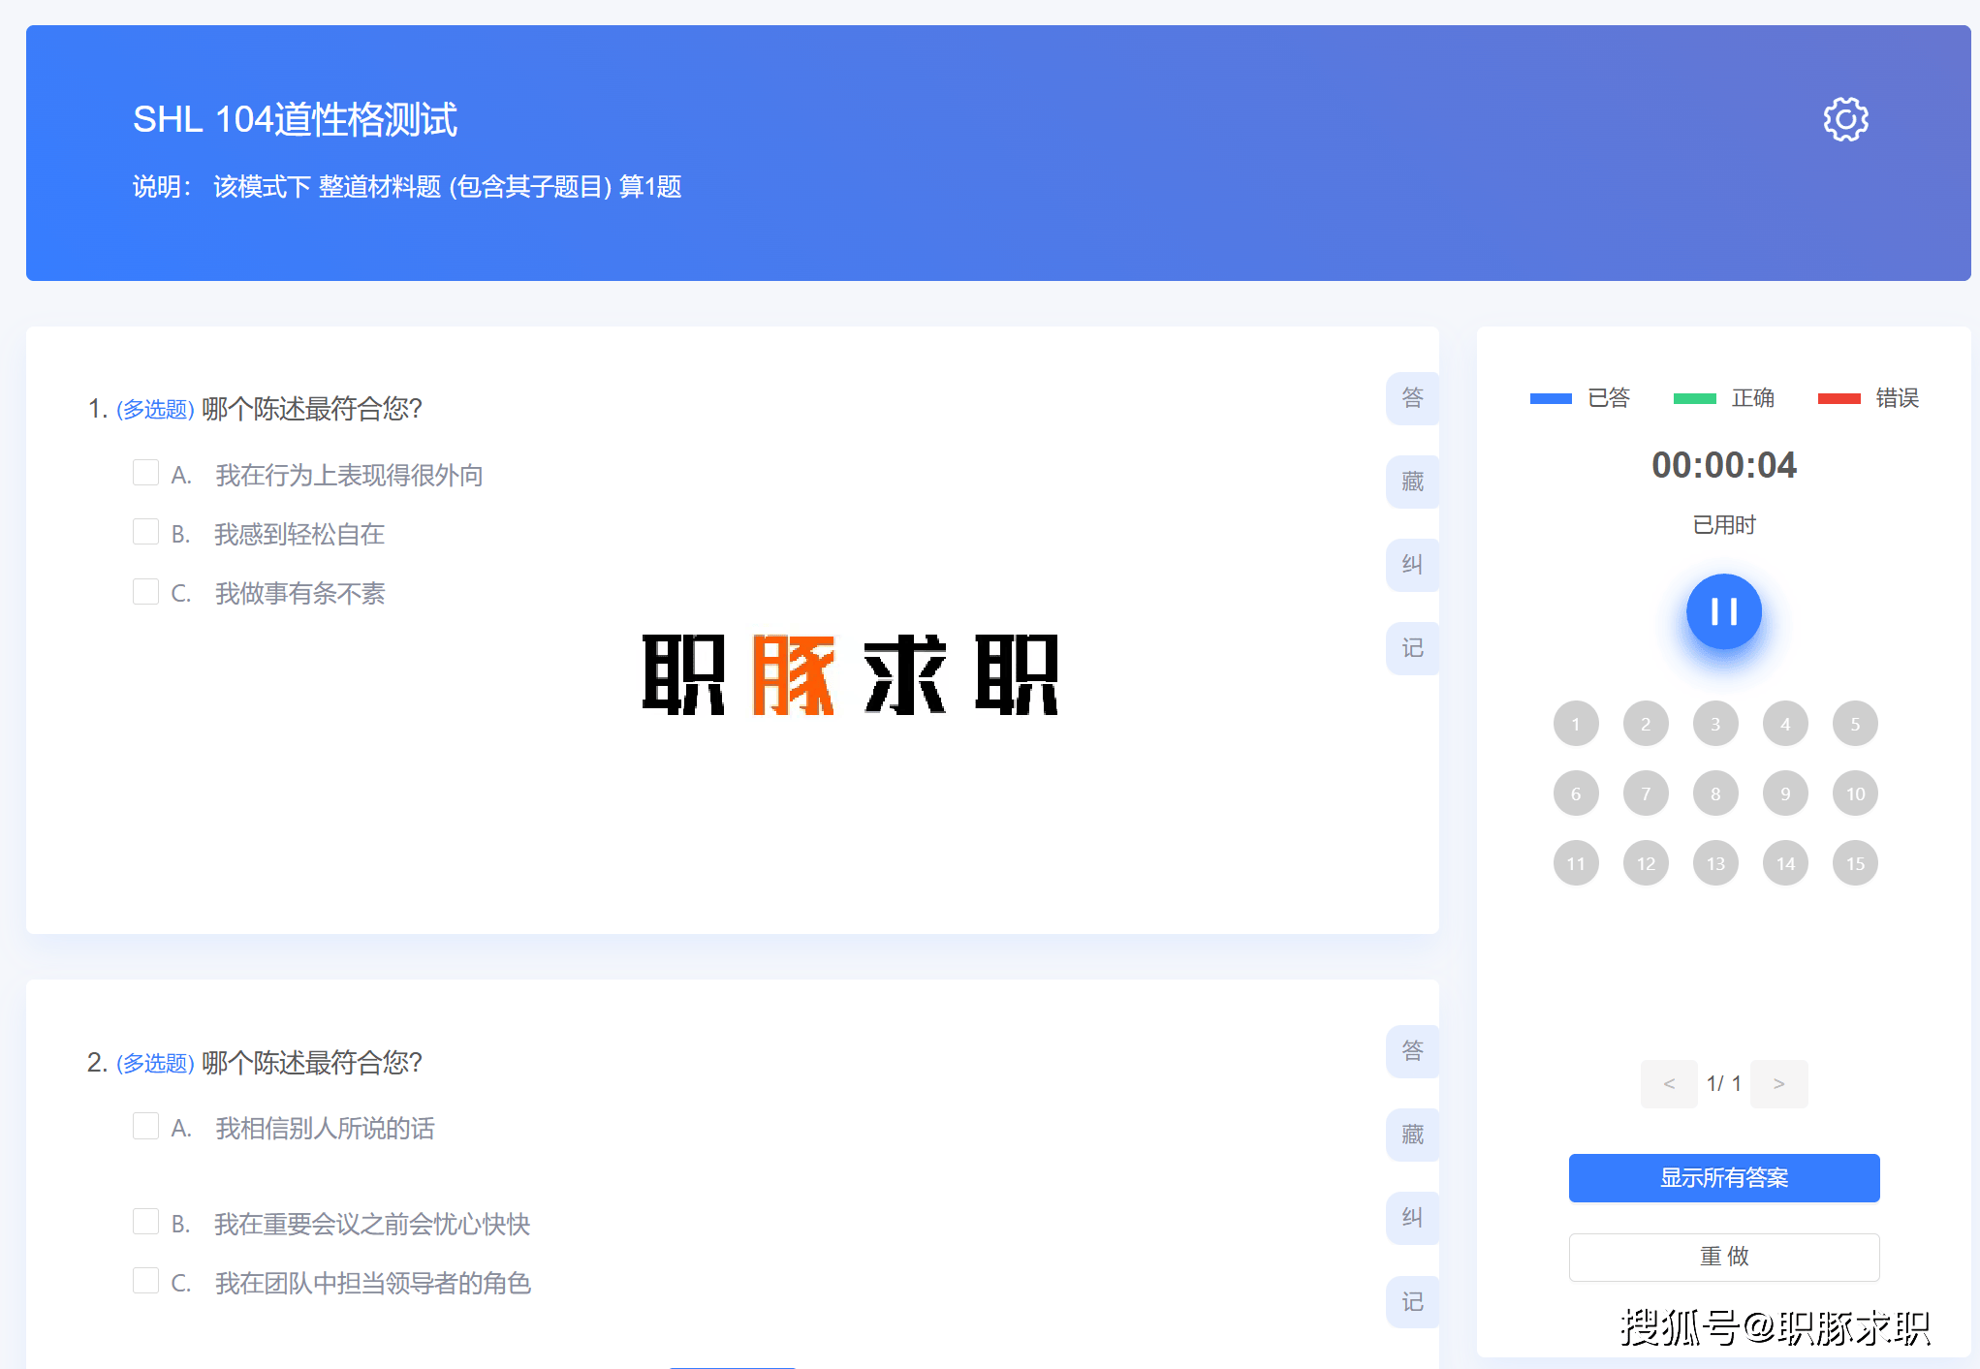
Task: Check option A 我在行为上表现得很外向
Action: [x=146, y=473]
